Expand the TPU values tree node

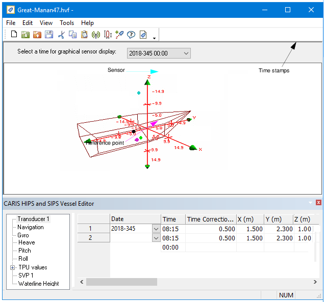click(x=12, y=267)
